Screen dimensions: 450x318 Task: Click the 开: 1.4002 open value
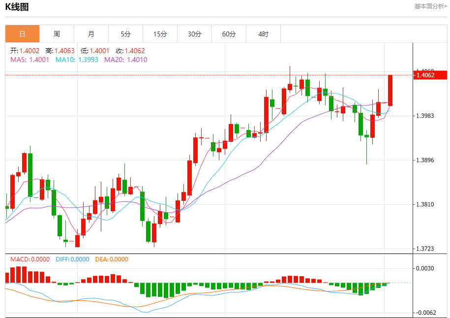tap(25, 51)
